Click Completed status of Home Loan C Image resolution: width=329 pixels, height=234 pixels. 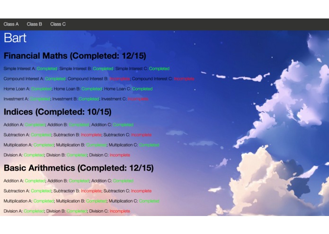point(142,89)
